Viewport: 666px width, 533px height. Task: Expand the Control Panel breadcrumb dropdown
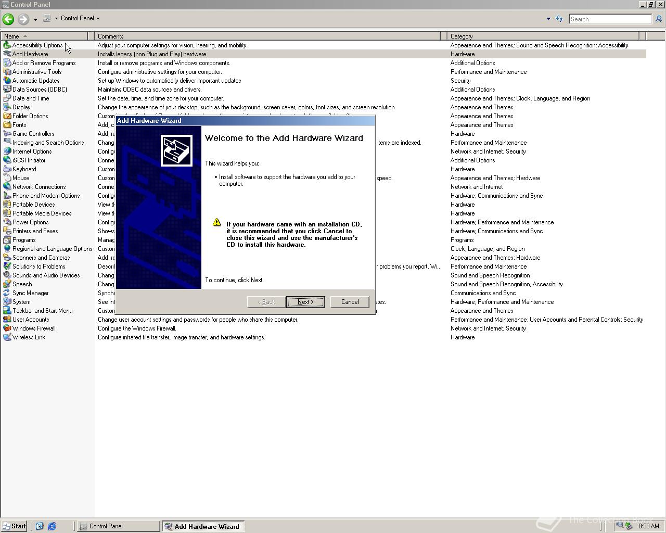tap(98, 18)
